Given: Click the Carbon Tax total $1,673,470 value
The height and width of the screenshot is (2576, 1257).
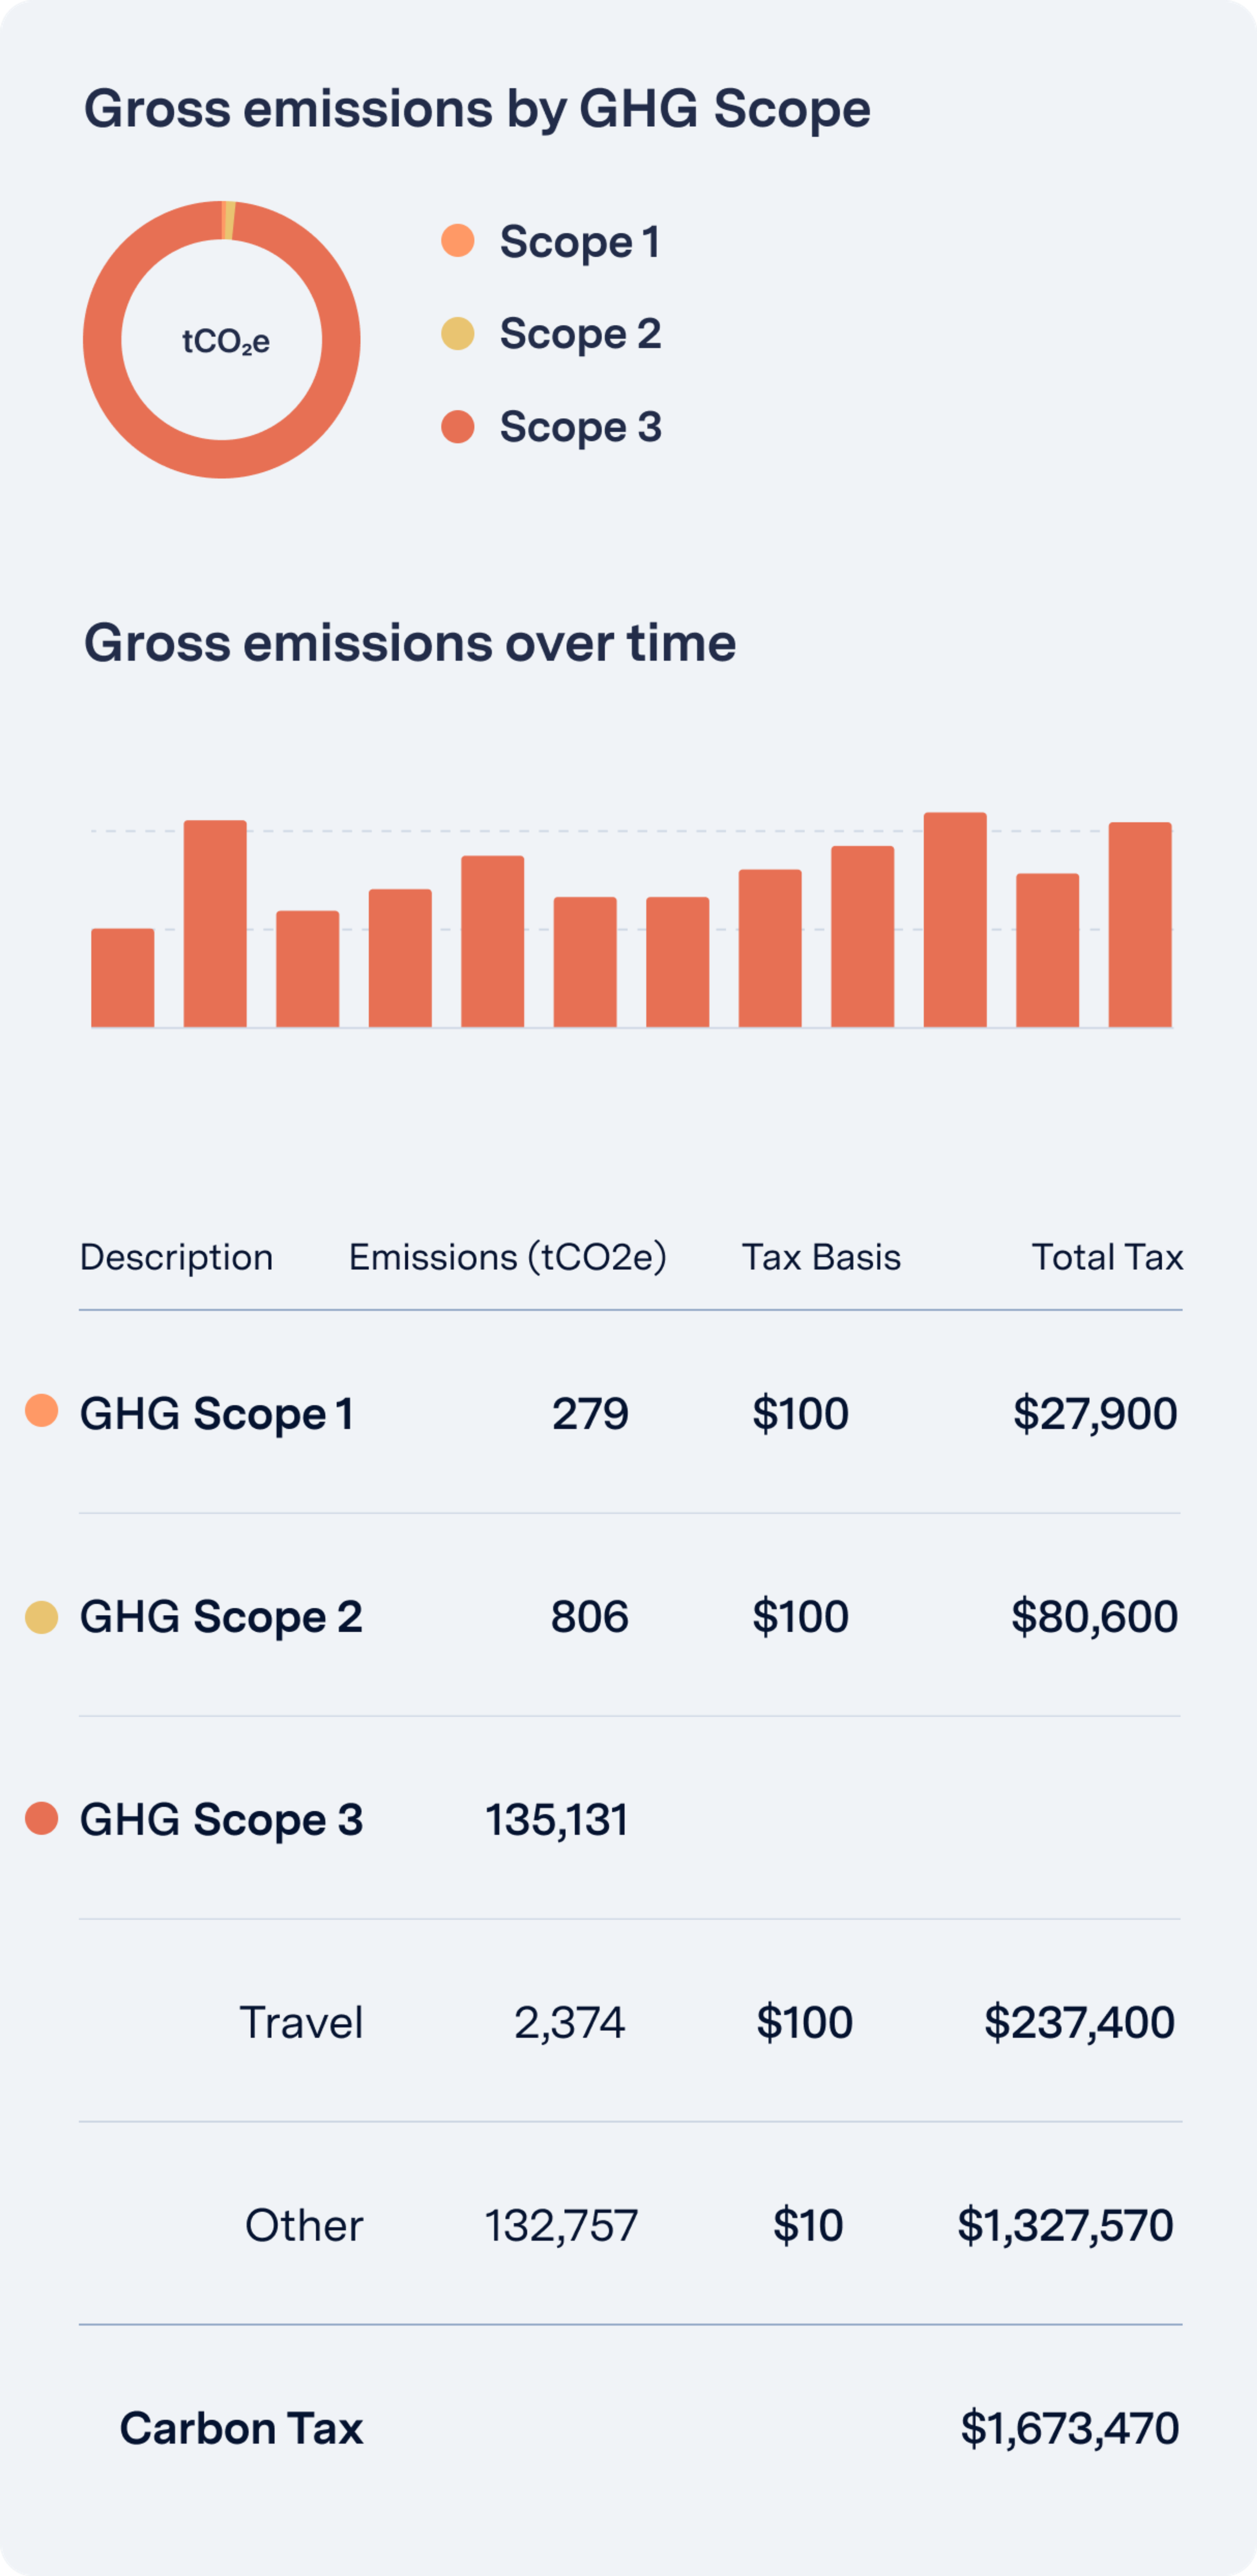Looking at the screenshot, I should [x=1069, y=2428].
